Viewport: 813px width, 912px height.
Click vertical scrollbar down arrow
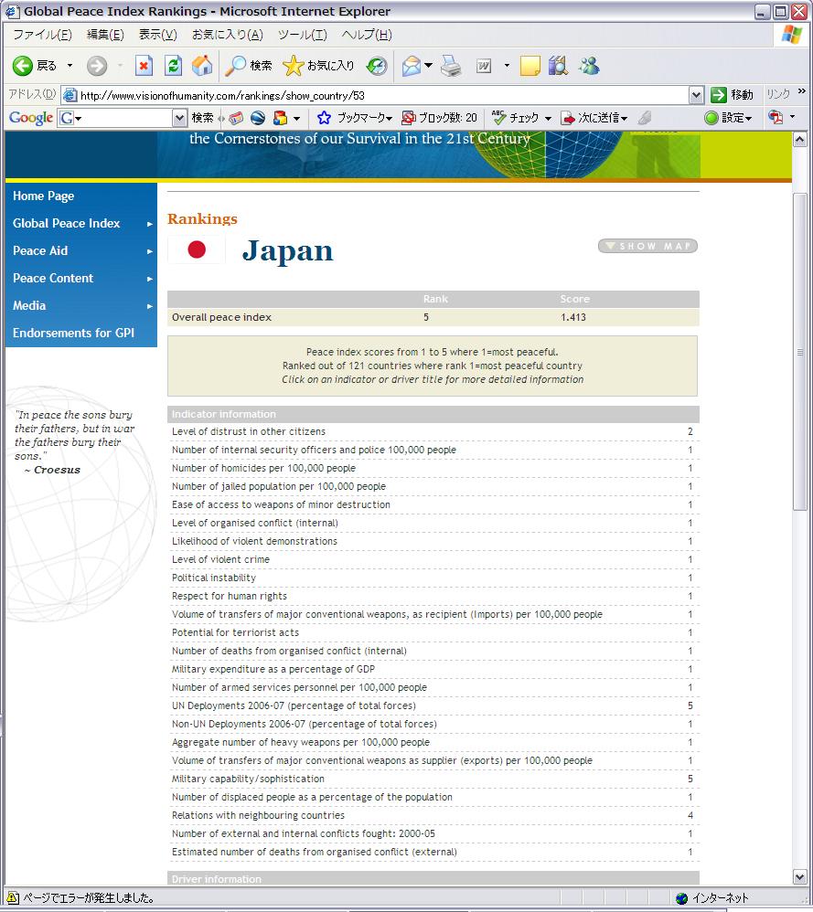799,876
